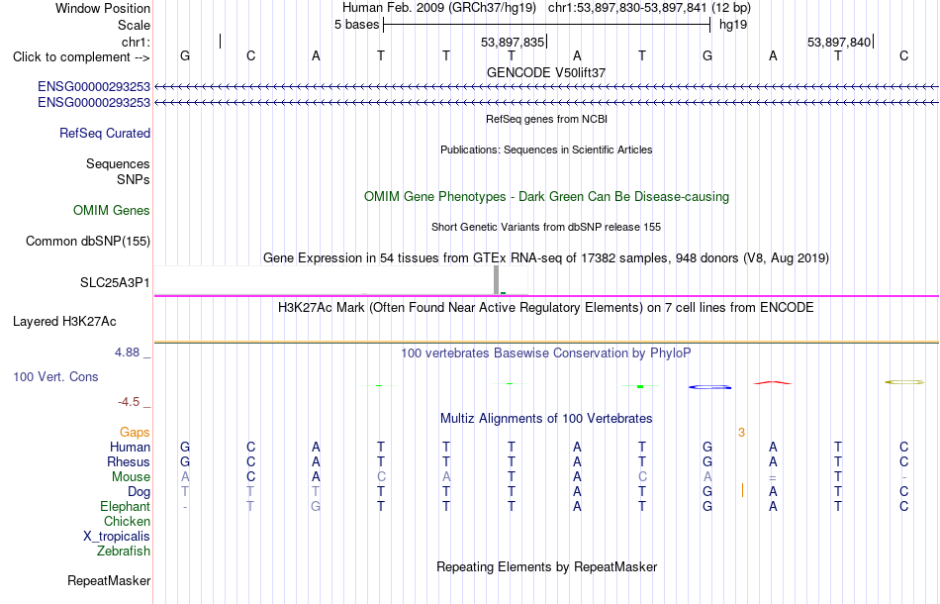Click the SNPs track label
Screen dimensions: 940x604
coord(134,179)
